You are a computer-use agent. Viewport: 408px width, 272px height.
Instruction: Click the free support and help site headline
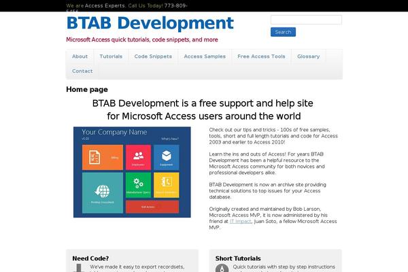(x=204, y=109)
